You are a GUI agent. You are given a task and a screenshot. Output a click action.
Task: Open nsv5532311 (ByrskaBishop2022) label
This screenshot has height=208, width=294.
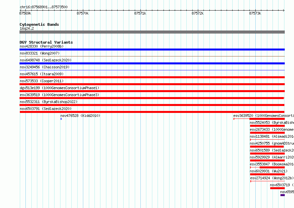click(x=49, y=102)
